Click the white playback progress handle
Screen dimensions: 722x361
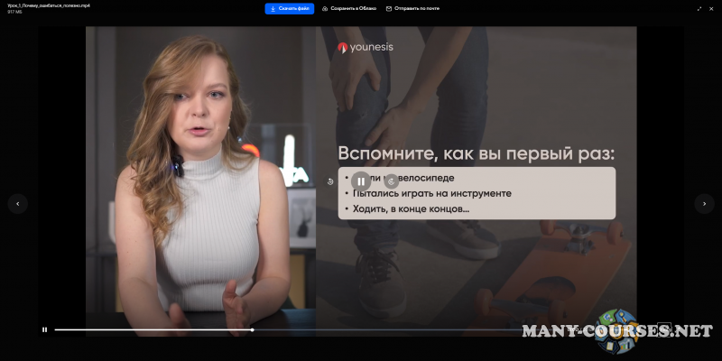pyautogui.click(x=252, y=329)
